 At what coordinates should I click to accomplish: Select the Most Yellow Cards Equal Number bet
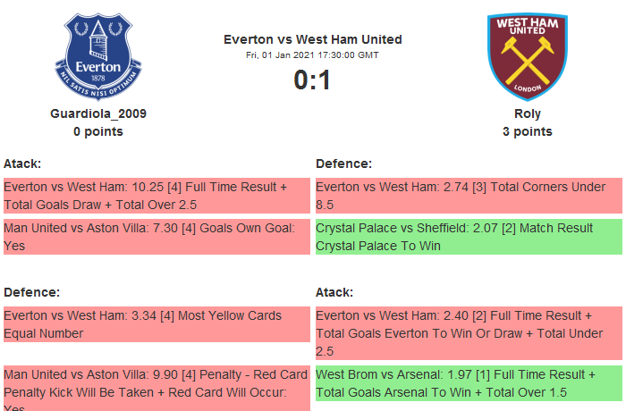point(156,324)
